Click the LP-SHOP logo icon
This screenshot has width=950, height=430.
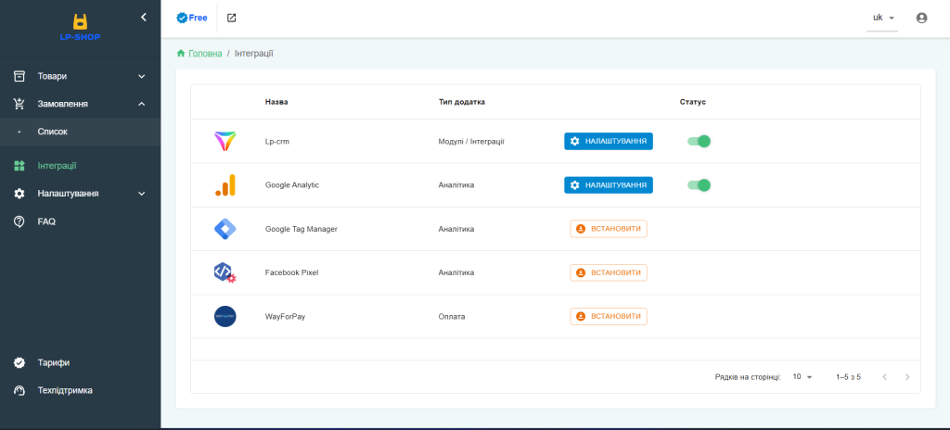pyautogui.click(x=80, y=22)
